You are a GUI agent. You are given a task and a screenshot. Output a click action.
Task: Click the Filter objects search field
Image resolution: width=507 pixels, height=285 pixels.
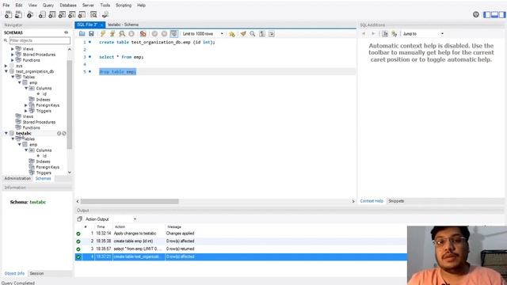click(40, 40)
